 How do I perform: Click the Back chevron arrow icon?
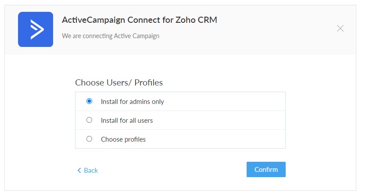point(79,170)
